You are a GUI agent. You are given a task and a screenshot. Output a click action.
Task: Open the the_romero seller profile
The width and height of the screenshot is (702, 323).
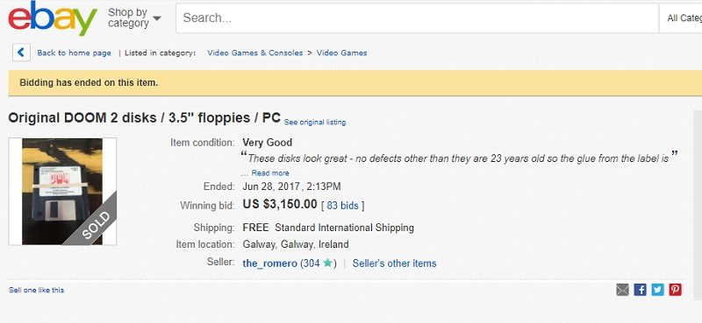(x=269, y=263)
